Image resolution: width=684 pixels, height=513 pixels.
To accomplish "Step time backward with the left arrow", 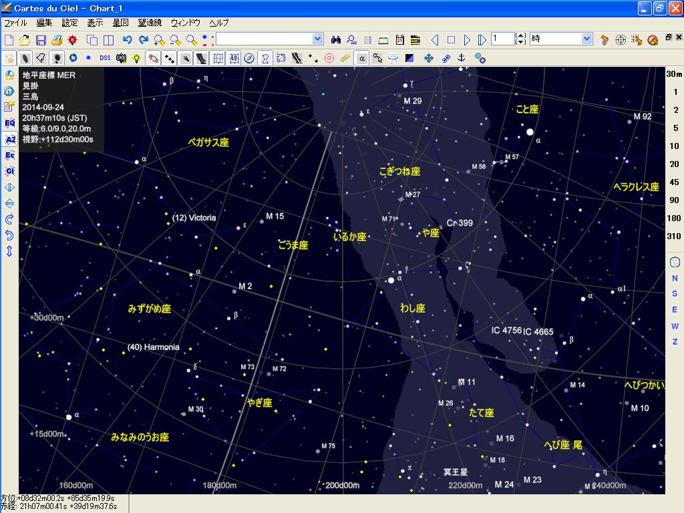I will tap(434, 40).
